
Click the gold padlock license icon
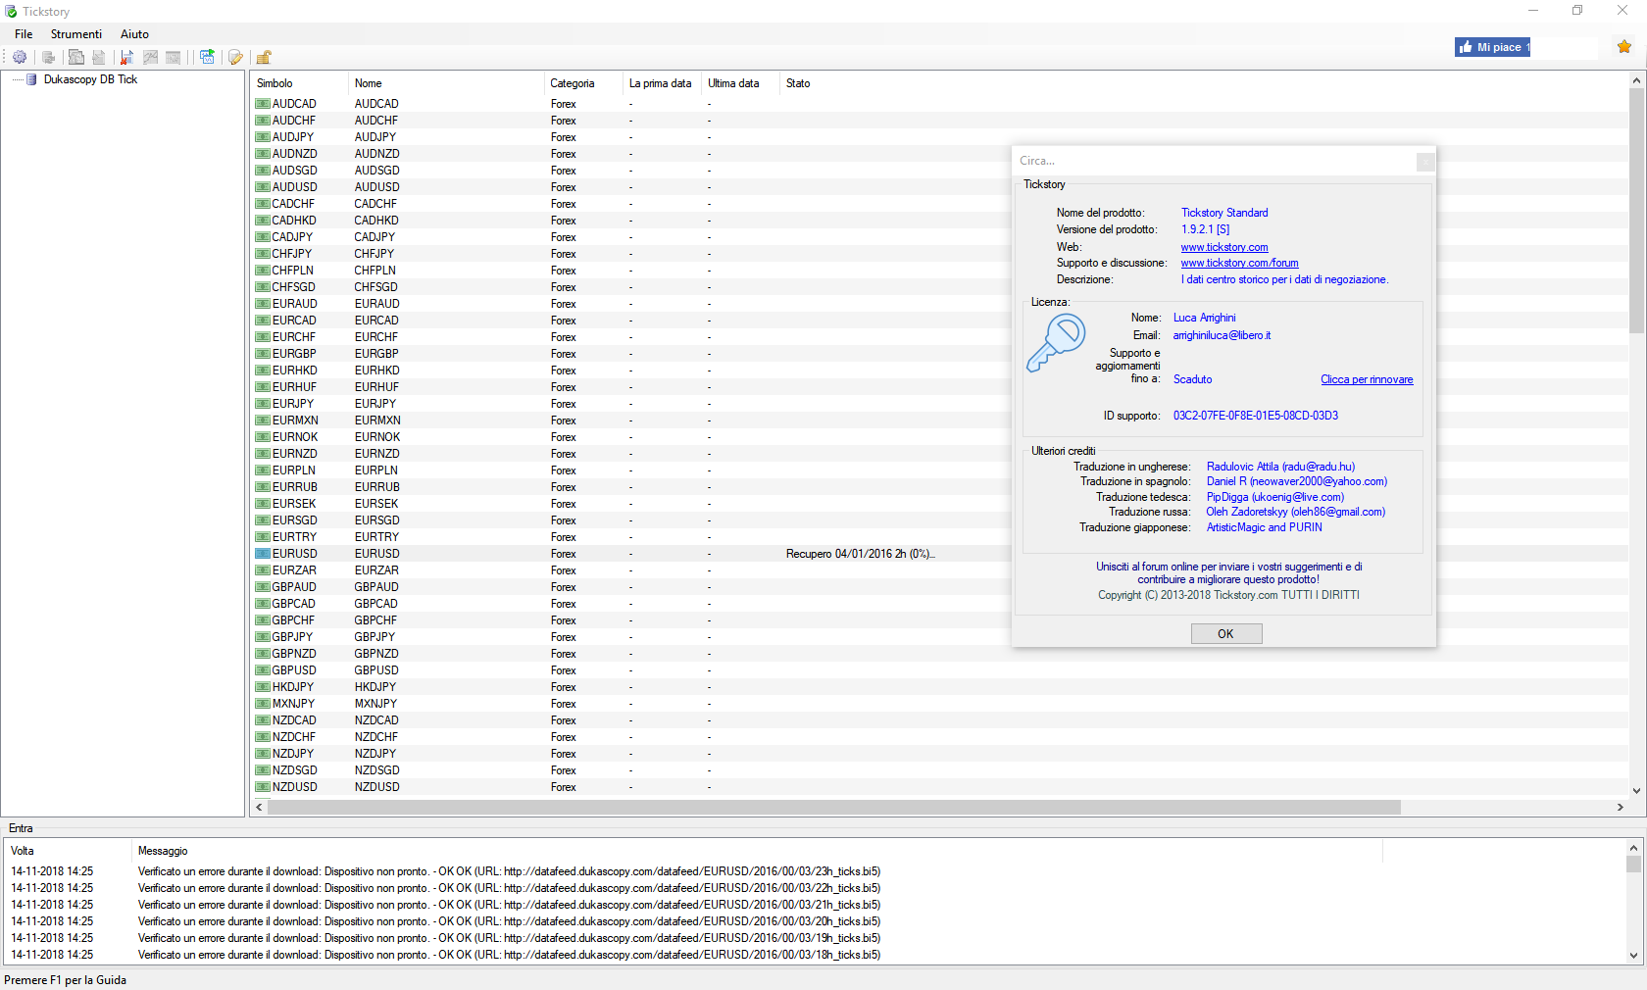(264, 57)
